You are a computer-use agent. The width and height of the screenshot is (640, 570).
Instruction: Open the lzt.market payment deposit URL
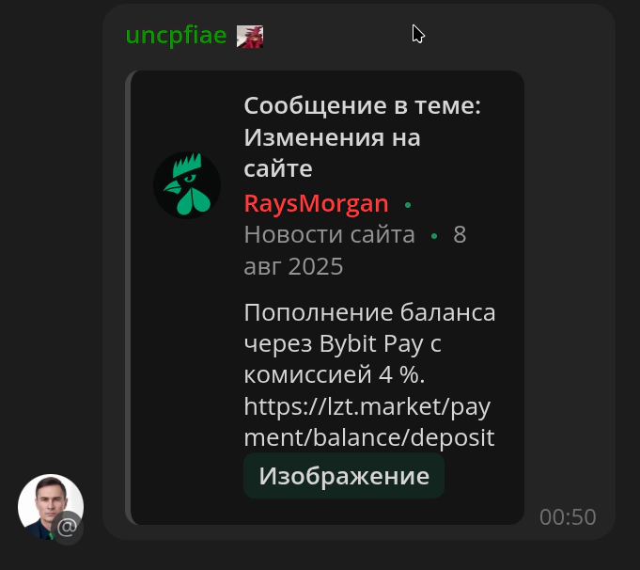pos(369,421)
